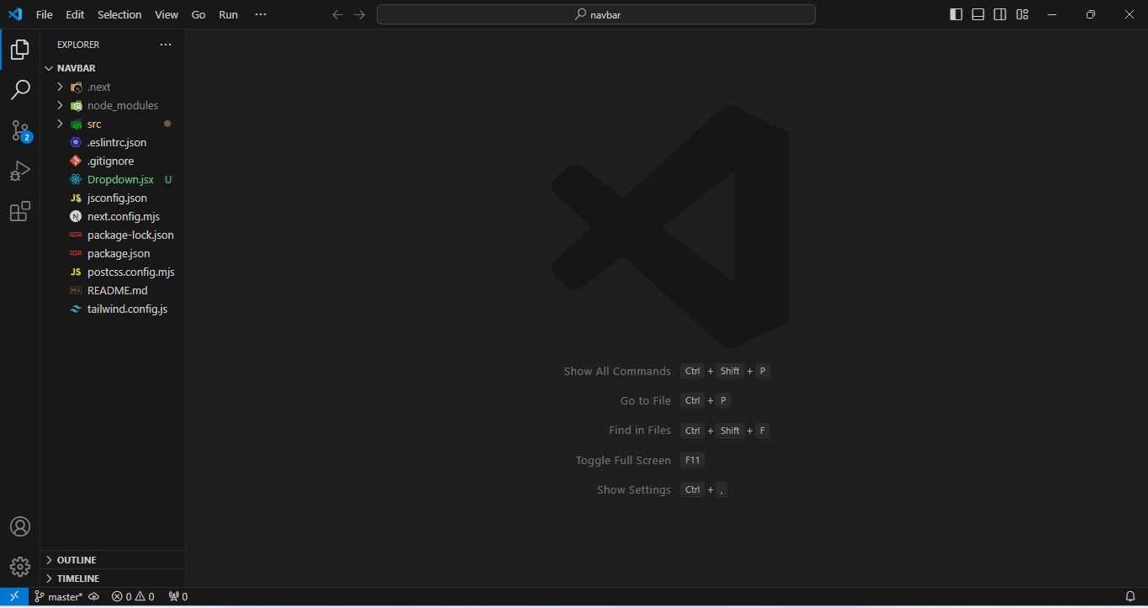Toggle the primary side bar layout icon
Viewport: 1148px width, 608px height.
956,14
